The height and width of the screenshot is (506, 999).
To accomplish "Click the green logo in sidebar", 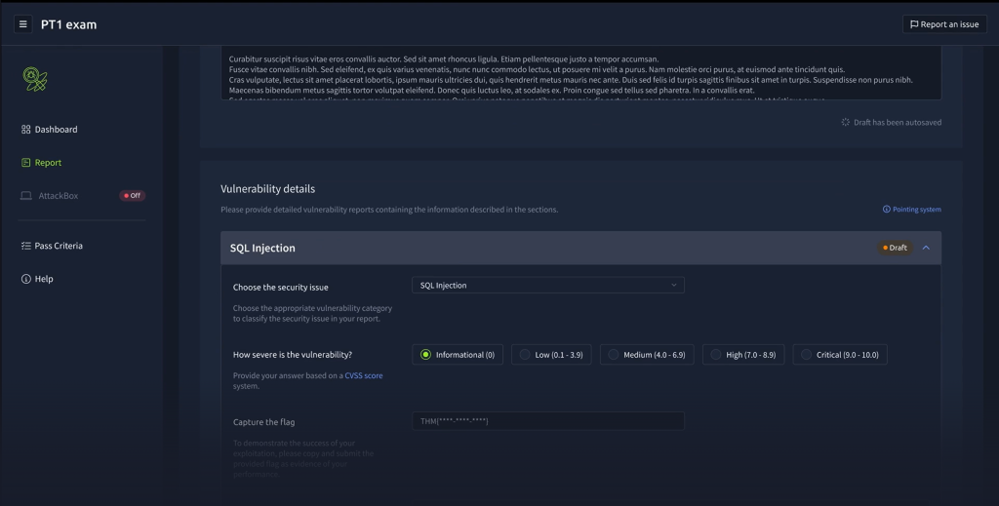I will pyautogui.click(x=35, y=79).
